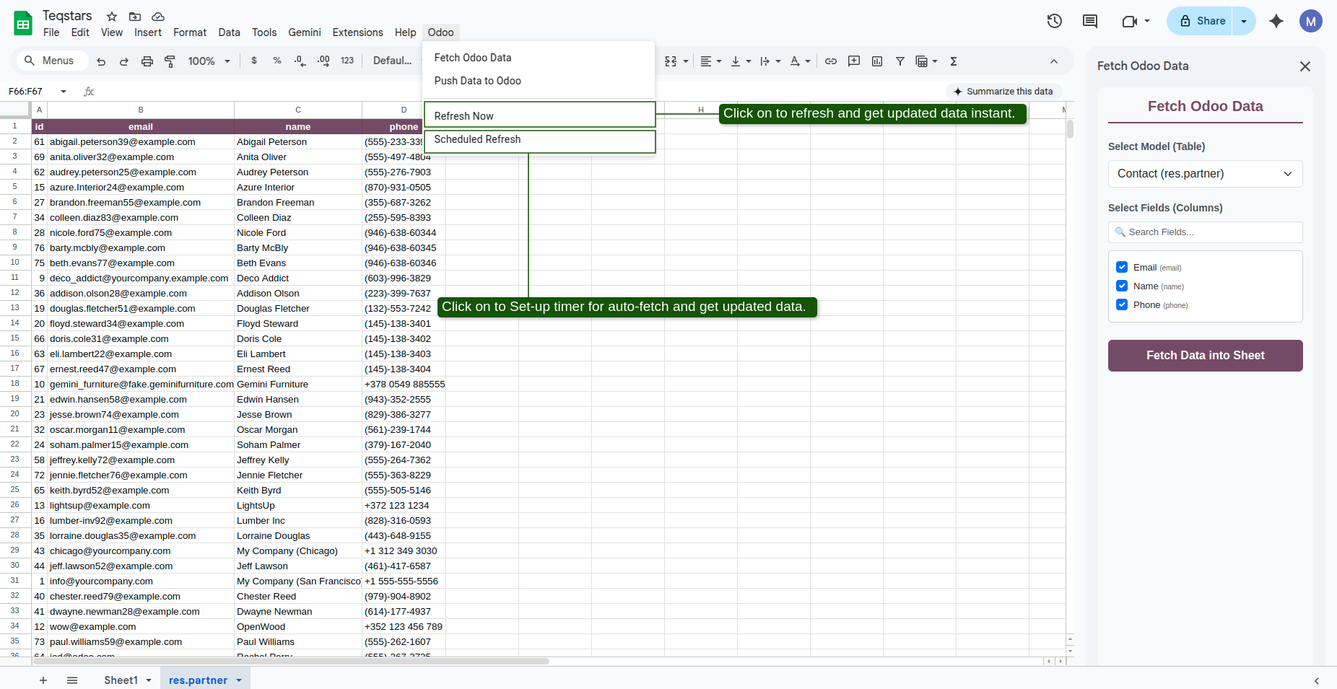Screen dimensions: 1337x689
Task: Click Fetch Data into Sheet button
Action: pos(1206,356)
